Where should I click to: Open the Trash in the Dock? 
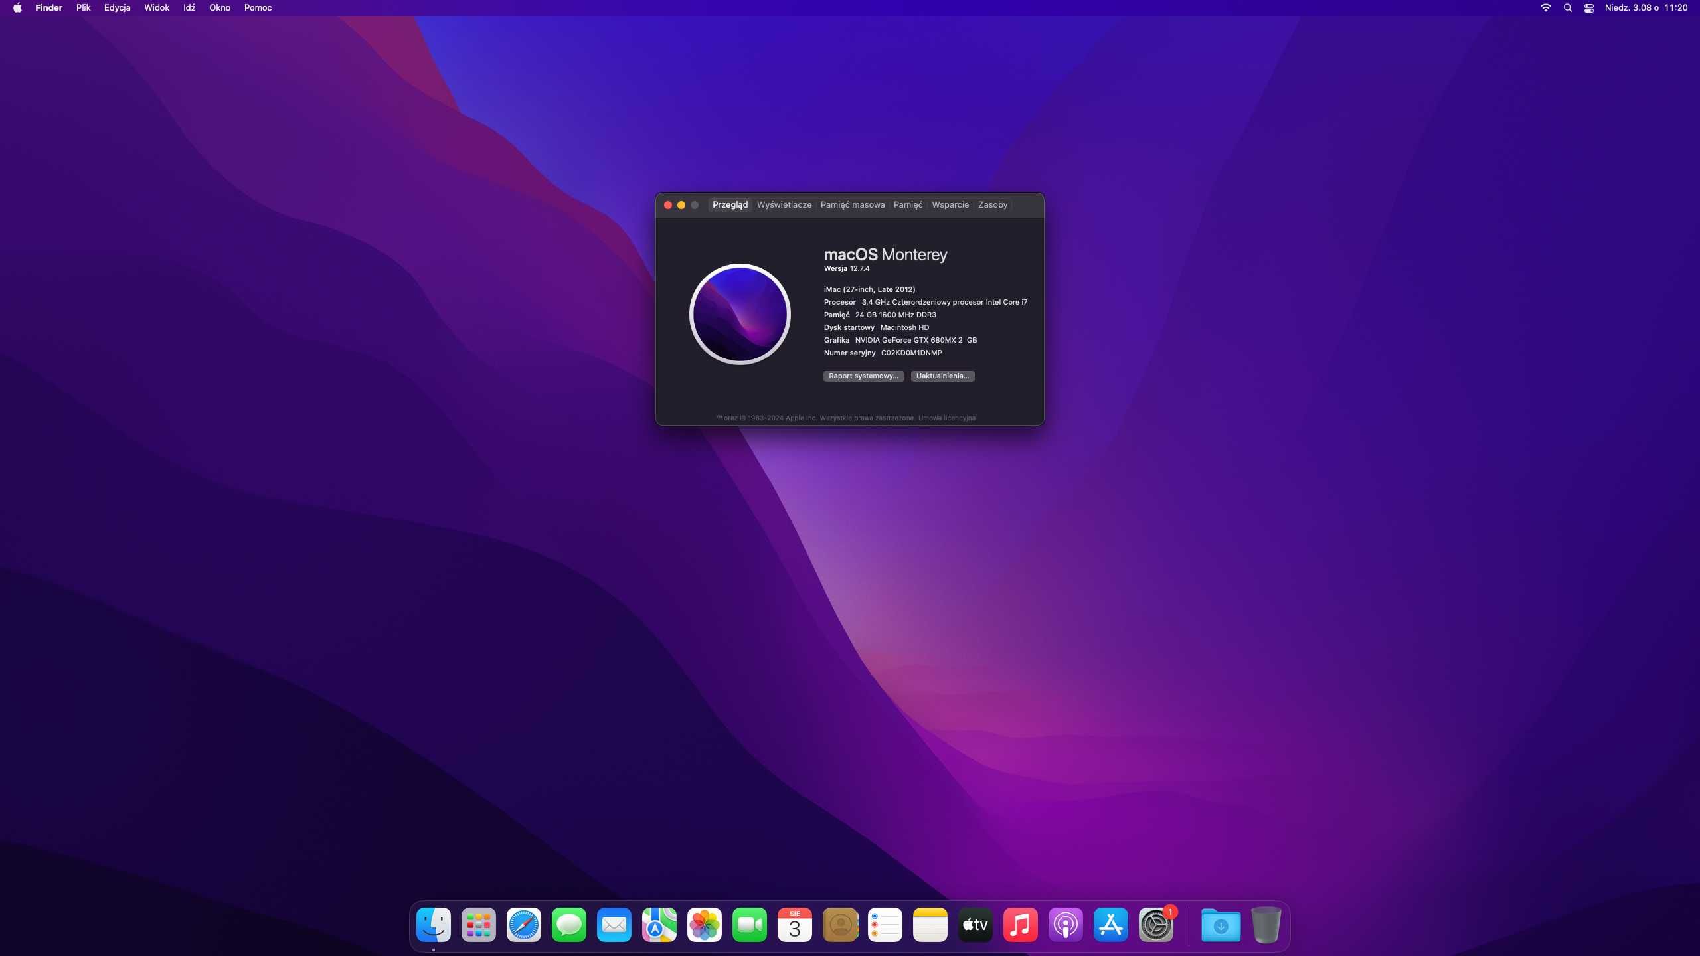coord(1266,925)
